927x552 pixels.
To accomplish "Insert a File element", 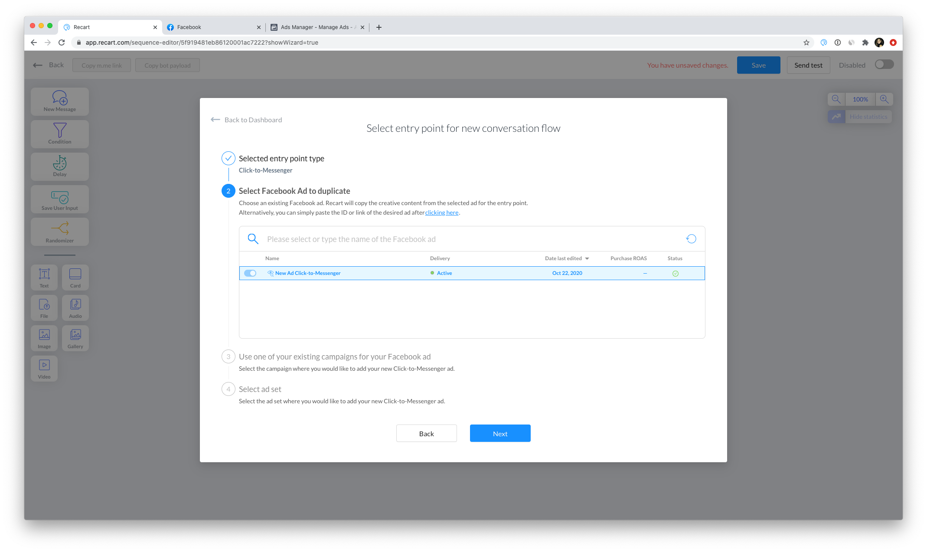I will (x=44, y=308).
